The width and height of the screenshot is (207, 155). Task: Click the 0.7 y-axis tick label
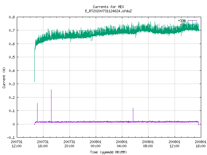coord(12,30)
